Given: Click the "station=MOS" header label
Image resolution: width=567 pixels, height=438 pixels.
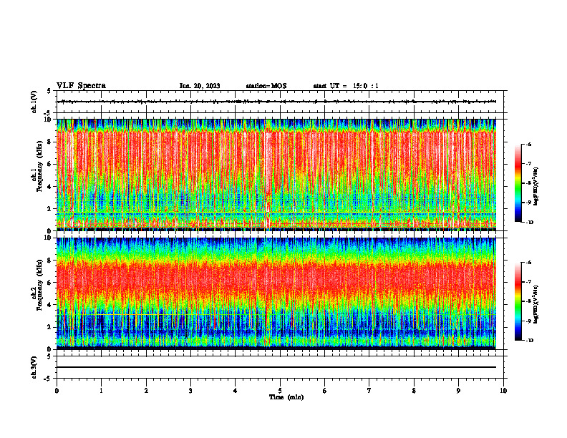Looking at the screenshot, I should 266,86.
